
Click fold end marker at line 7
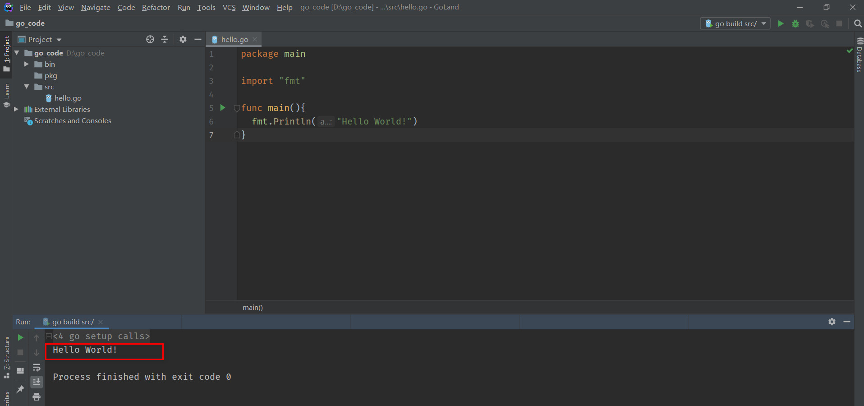click(x=237, y=135)
